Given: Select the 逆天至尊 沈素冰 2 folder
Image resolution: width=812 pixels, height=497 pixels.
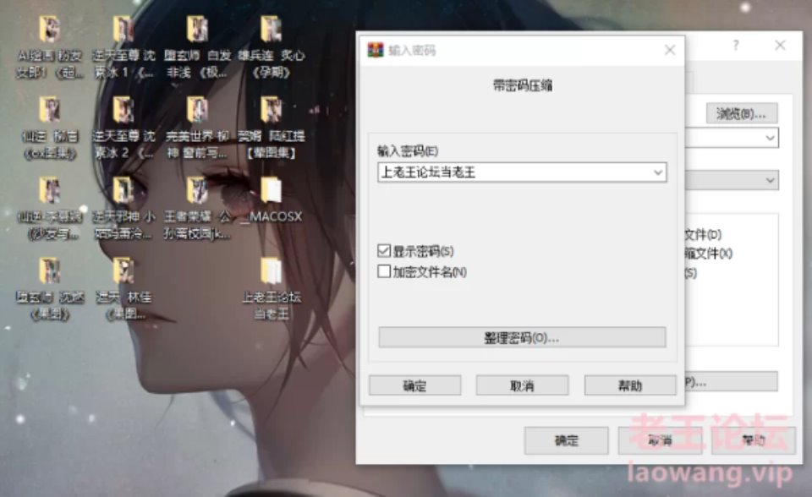Looking at the screenshot, I should 123,128.
